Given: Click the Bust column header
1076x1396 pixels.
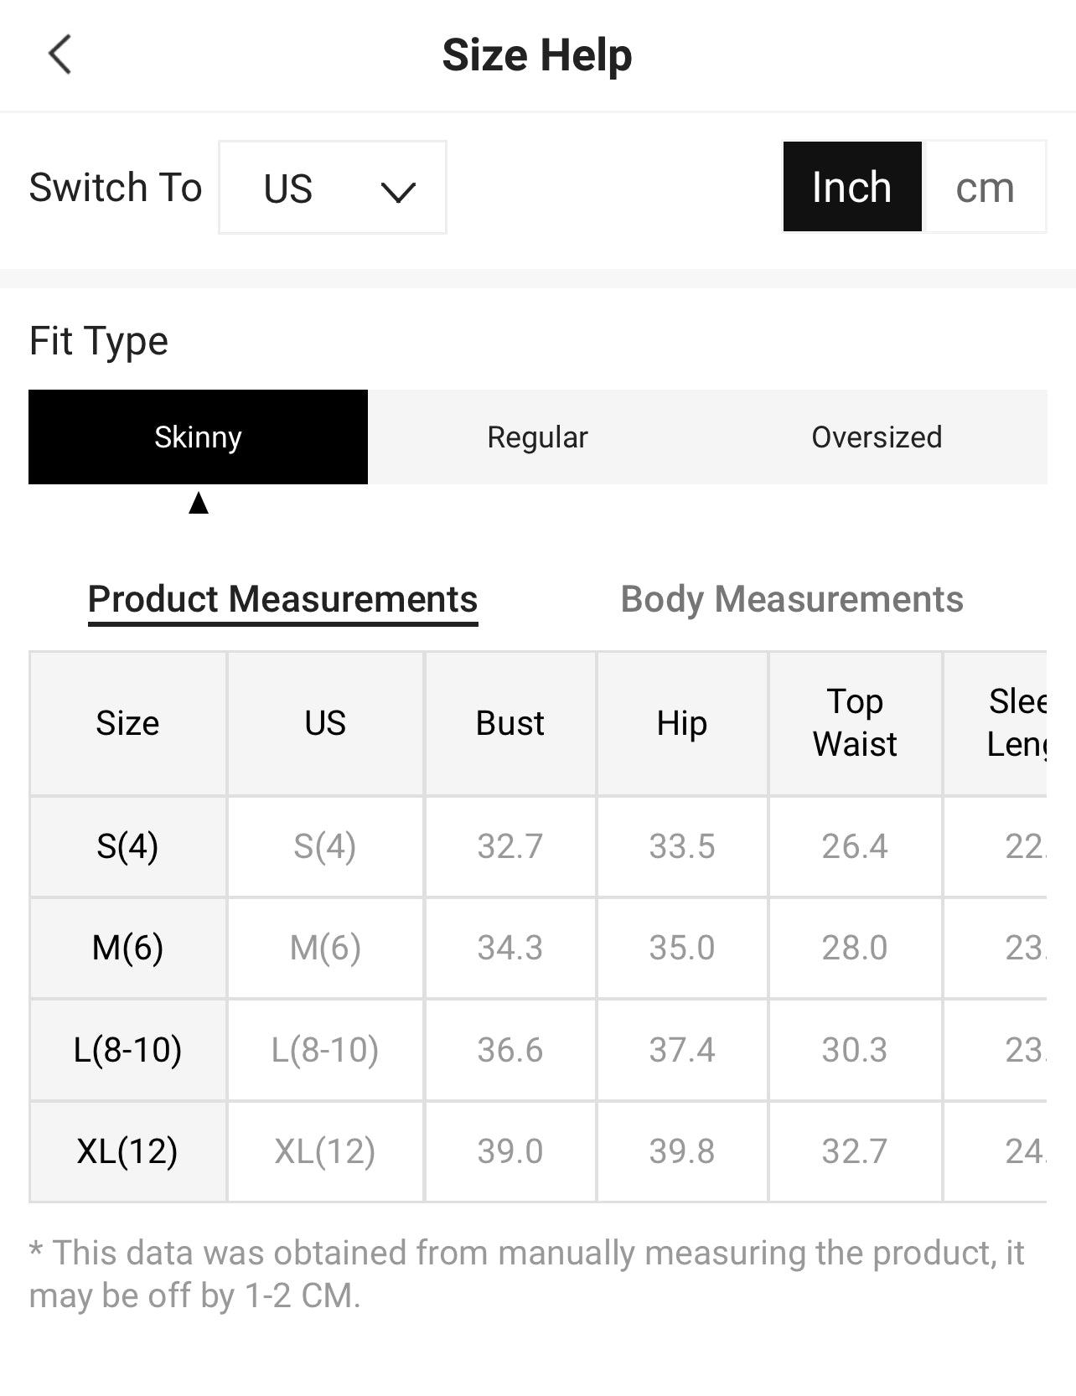Looking at the screenshot, I should click(510, 723).
